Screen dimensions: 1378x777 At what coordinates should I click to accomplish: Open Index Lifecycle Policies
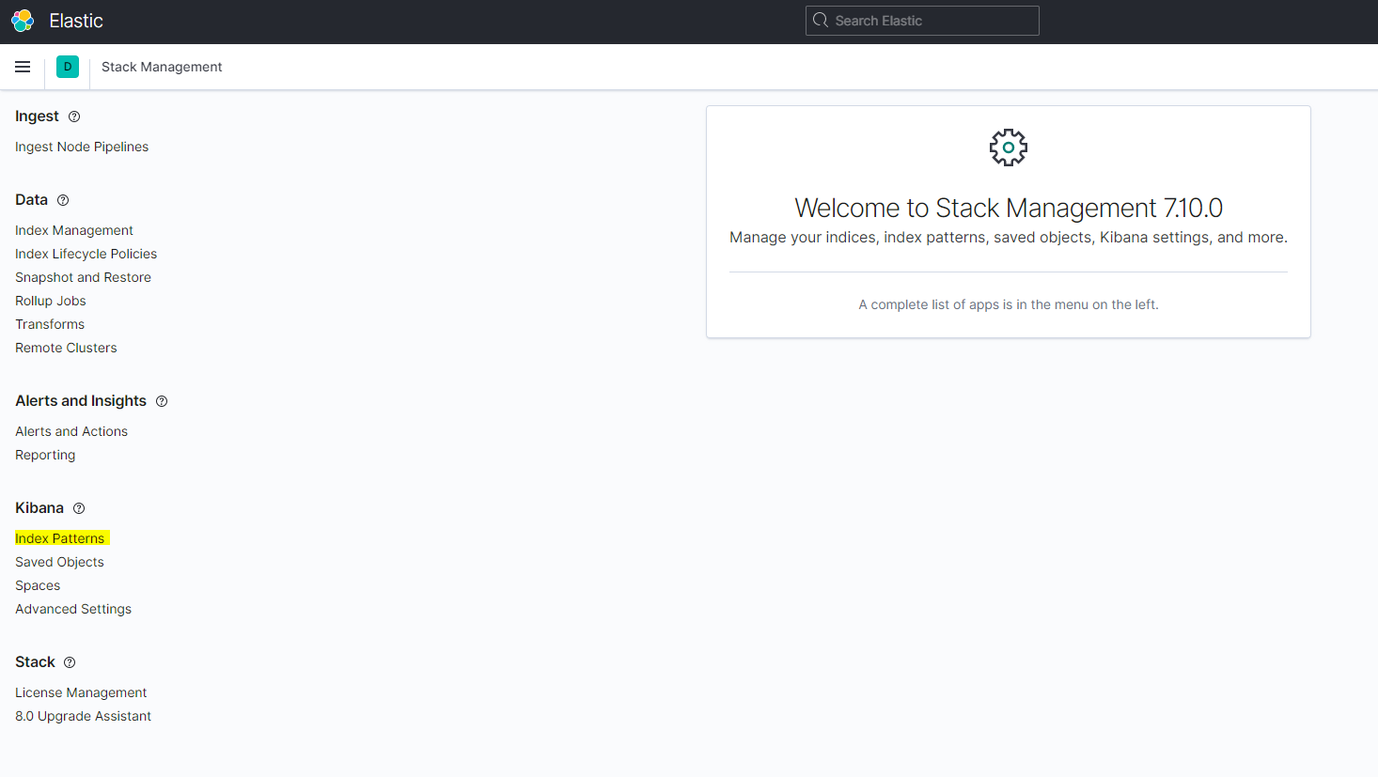[x=86, y=254]
